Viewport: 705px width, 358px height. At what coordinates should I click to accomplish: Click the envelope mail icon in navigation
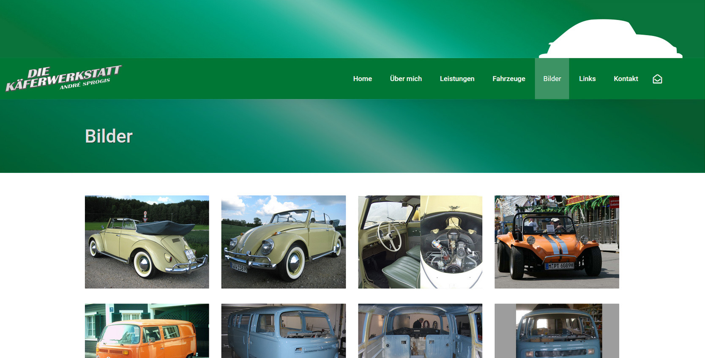click(657, 79)
